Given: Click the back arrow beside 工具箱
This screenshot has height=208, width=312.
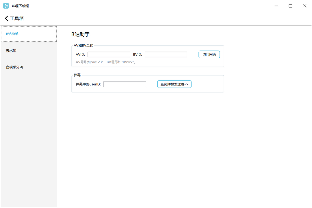Looking at the screenshot, I should tap(6, 18).
